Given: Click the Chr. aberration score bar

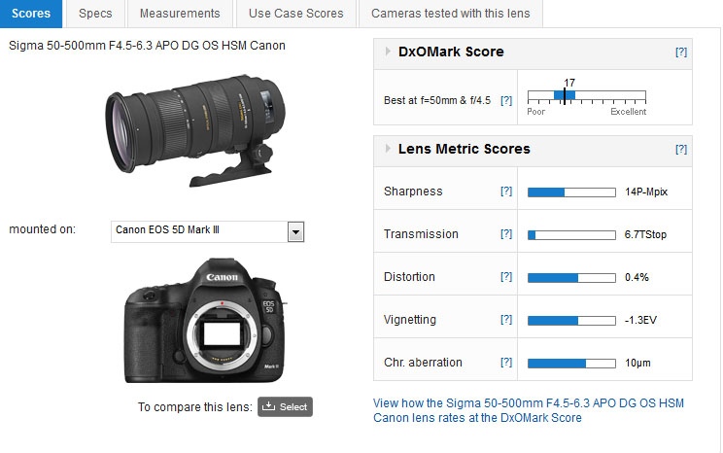Looking at the screenshot, I should coord(571,364).
